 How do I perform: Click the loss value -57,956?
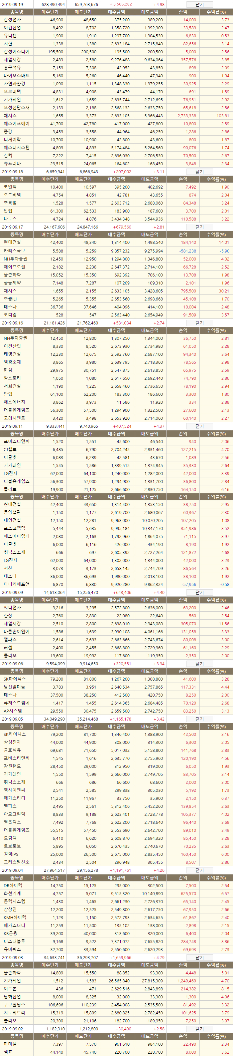click(x=188, y=585)
